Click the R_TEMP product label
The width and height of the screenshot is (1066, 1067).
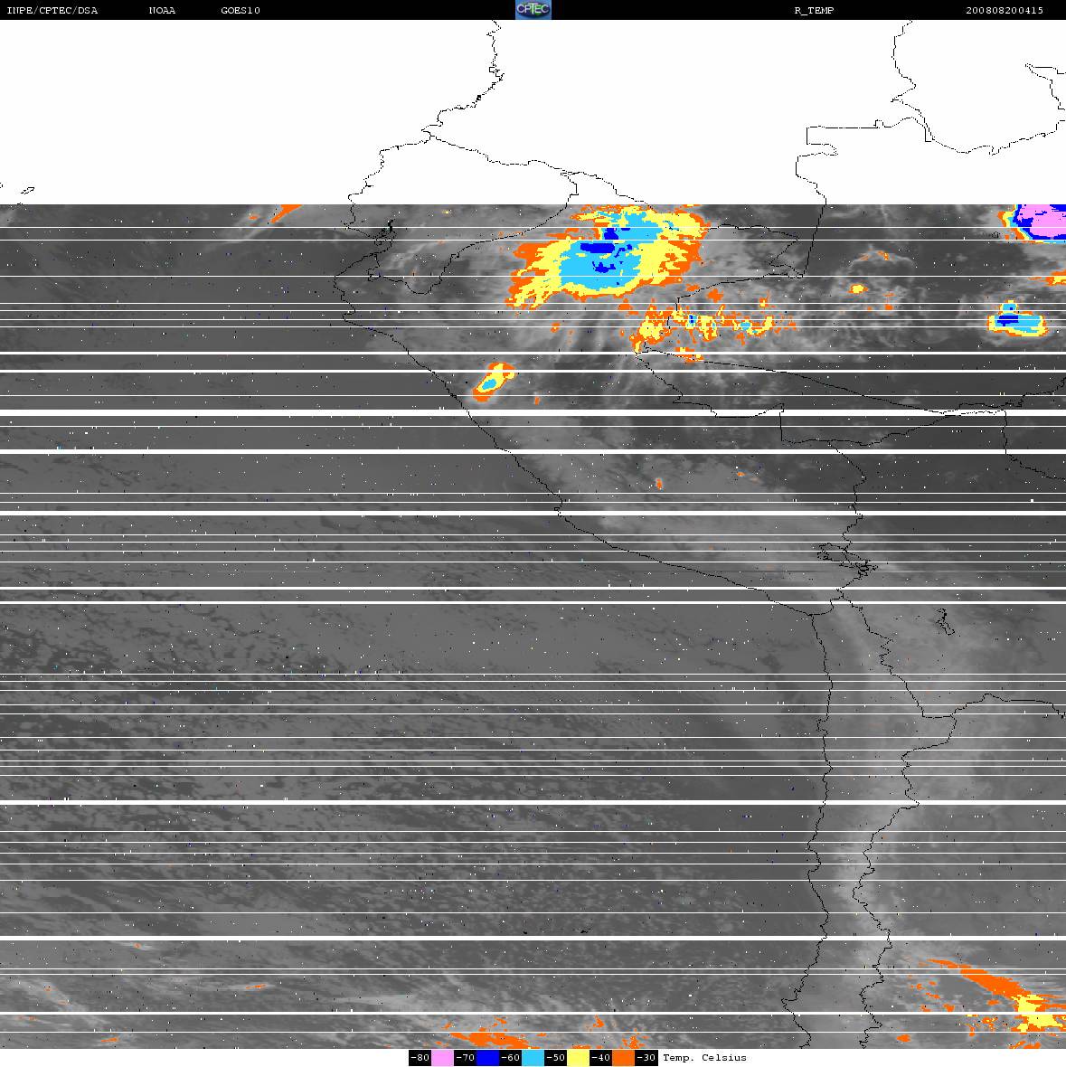[814, 10]
